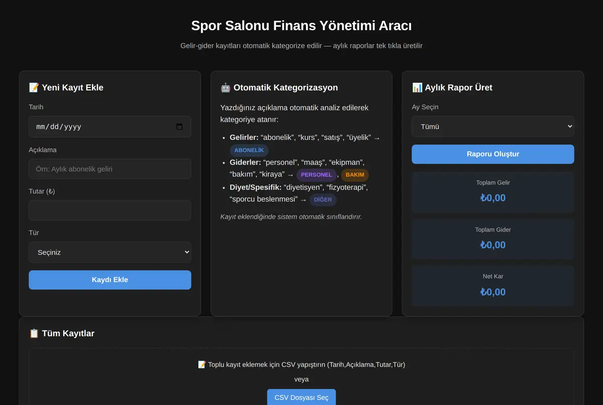Click the BAKIM category badge
Screen dimensions: 603x405
point(355,175)
